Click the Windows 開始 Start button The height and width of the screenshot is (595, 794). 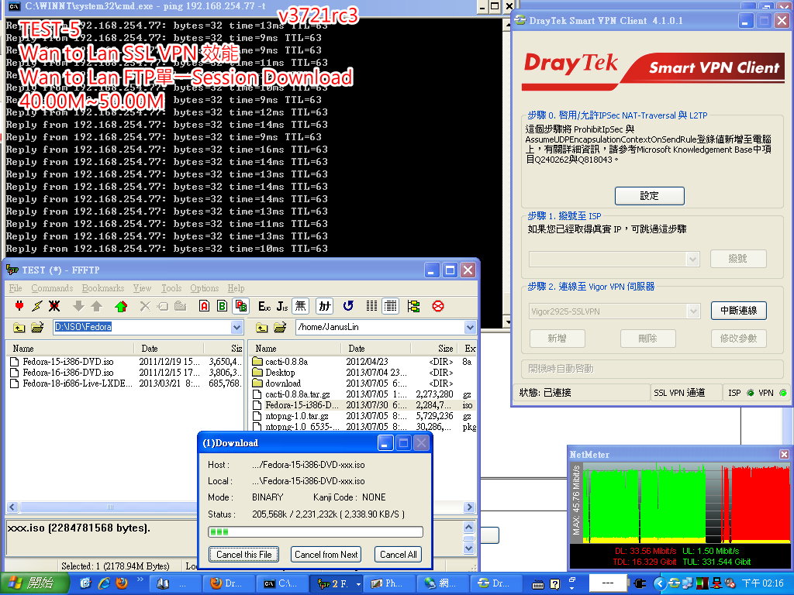point(33,583)
